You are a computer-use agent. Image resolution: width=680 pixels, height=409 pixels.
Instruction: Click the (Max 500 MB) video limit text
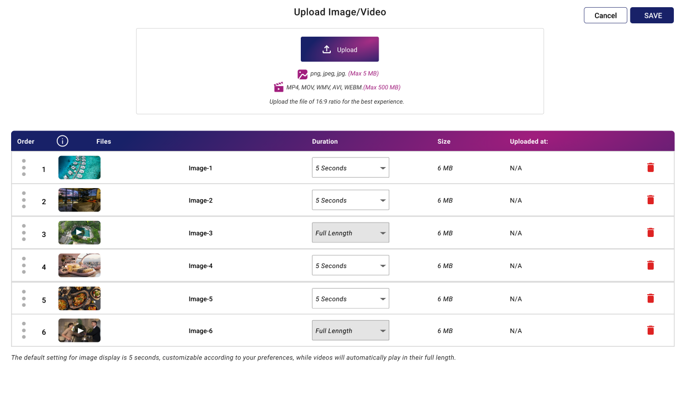point(382,87)
